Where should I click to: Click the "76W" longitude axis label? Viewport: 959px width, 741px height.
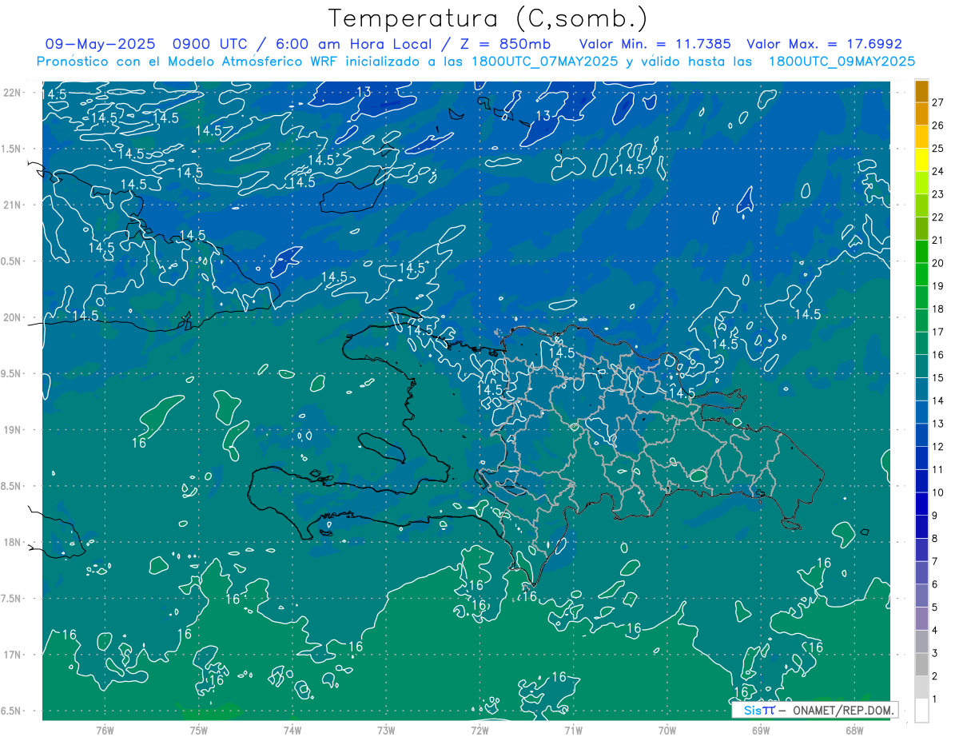(x=105, y=730)
